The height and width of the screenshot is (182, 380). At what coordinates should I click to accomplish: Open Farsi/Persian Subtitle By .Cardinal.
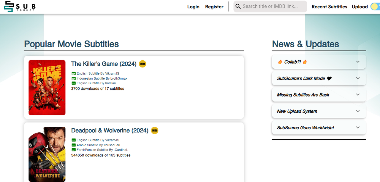click(102, 150)
